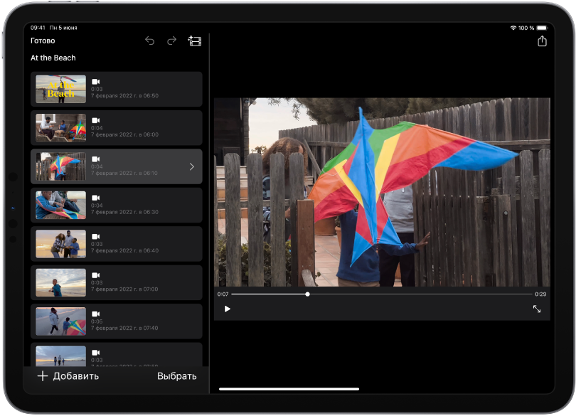Select the clip thumbnail dated 06:30
The width and height of the screenshot is (581, 416).
pos(60,206)
